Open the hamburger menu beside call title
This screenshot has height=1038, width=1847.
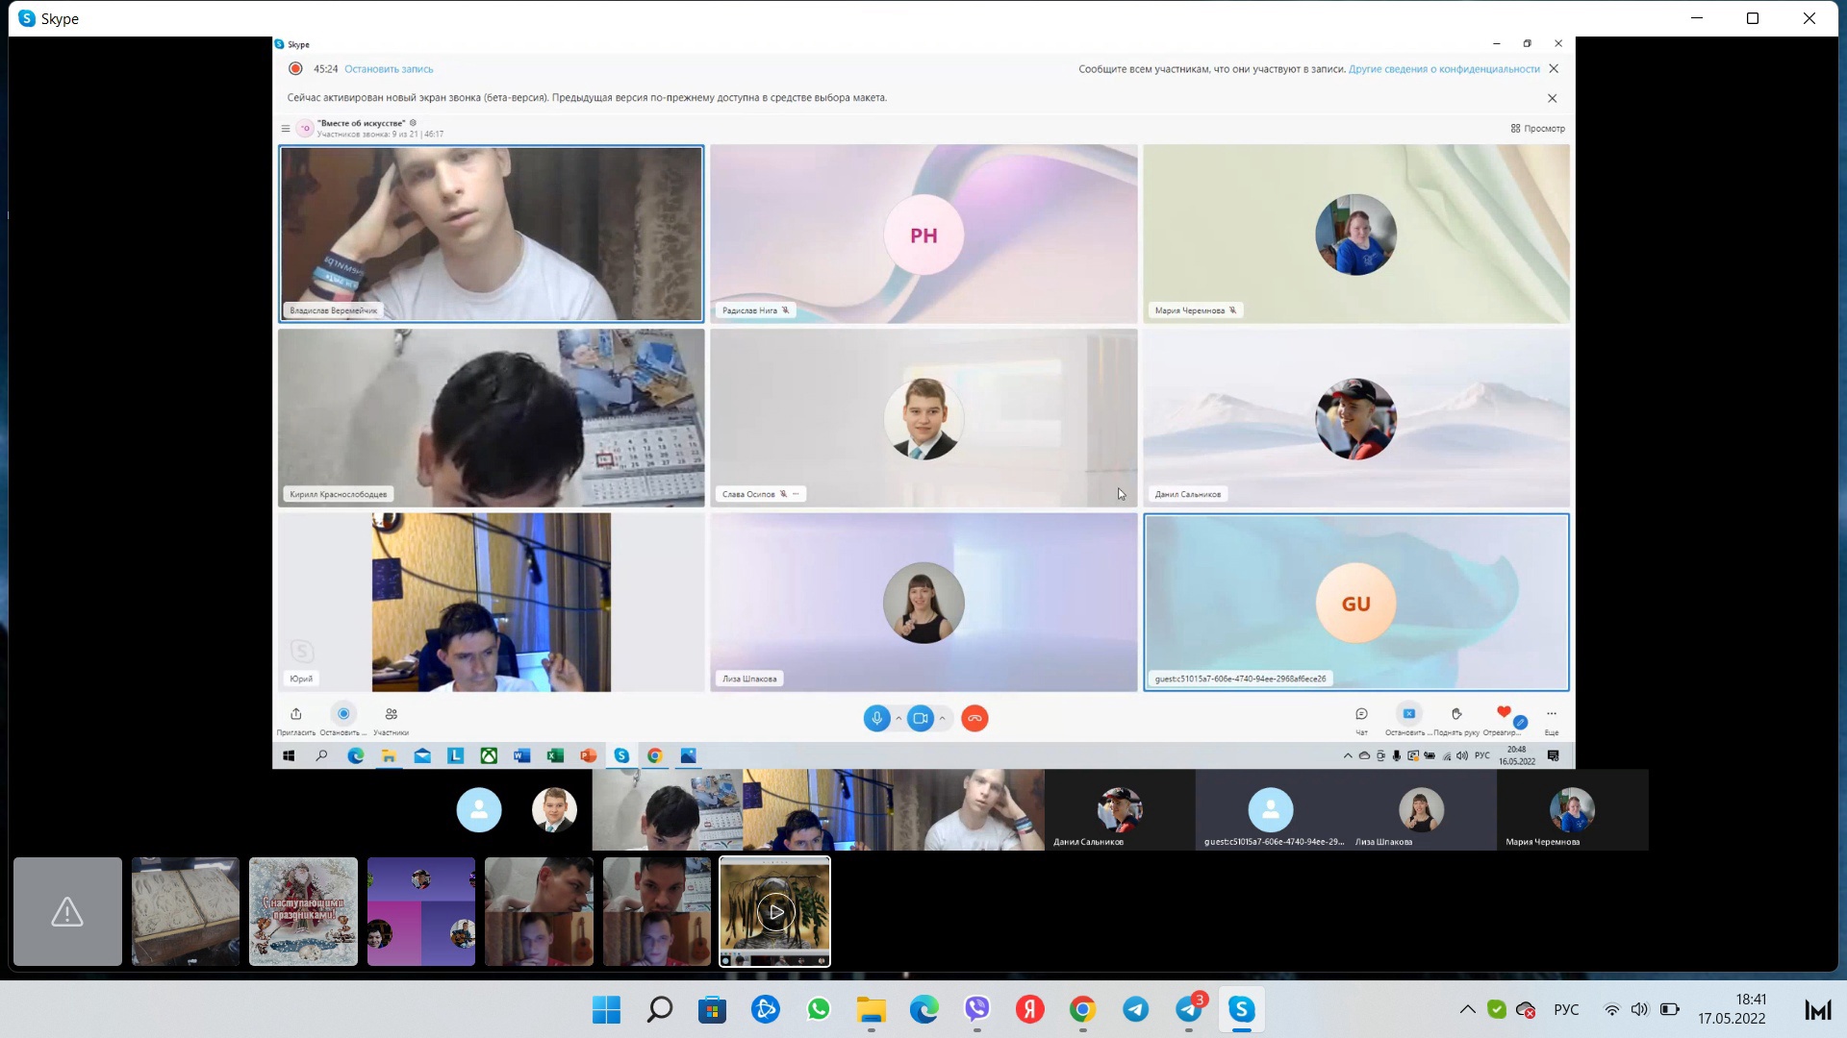(285, 128)
